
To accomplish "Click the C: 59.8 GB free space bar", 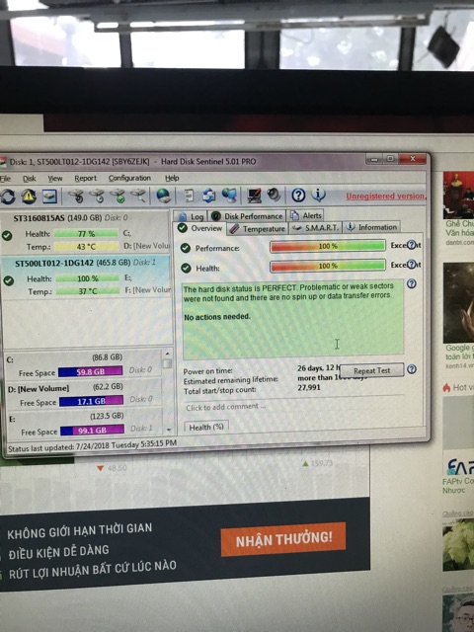I will pos(90,371).
